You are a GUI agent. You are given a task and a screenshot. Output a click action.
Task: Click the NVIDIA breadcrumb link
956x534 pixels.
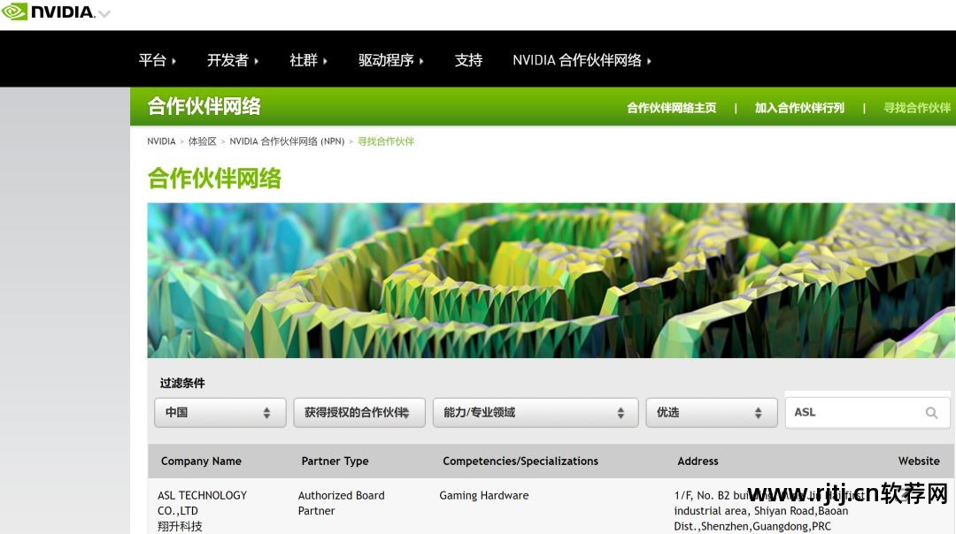click(161, 141)
